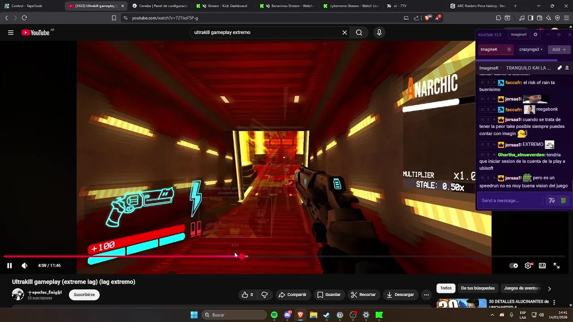Open browser extensions puzzle icon

click(x=498, y=18)
